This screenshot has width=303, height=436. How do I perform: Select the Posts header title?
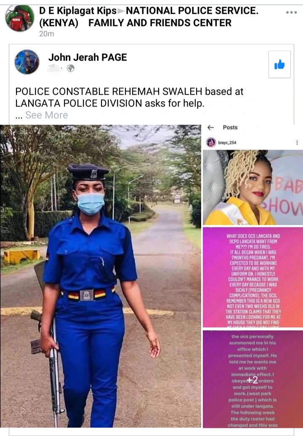[x=230, y=127]
